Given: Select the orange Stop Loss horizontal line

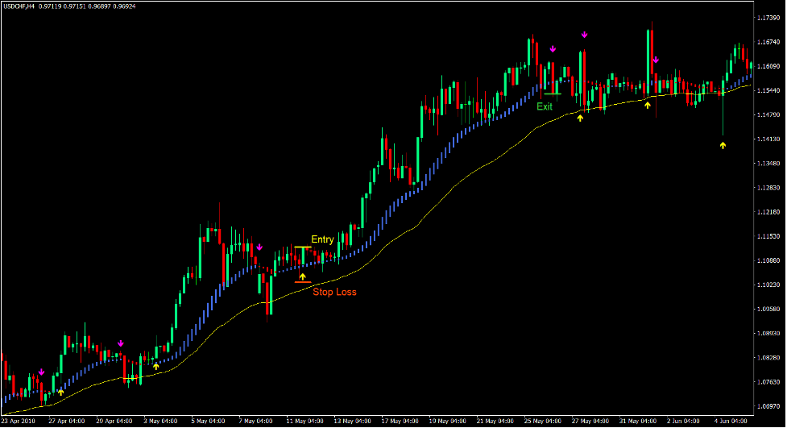Looking at the screenshot, I should pyautogui.click(x=303, y=282).
